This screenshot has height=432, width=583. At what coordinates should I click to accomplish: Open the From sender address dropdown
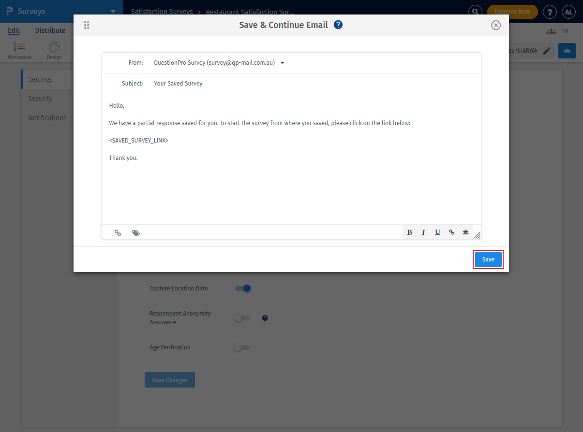pyautogui.click(x=282, y=62)
